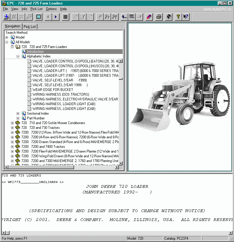Open the Options menu
This screenshot has height=242, width=234.
pyautogui.click(x=51, y=9)
